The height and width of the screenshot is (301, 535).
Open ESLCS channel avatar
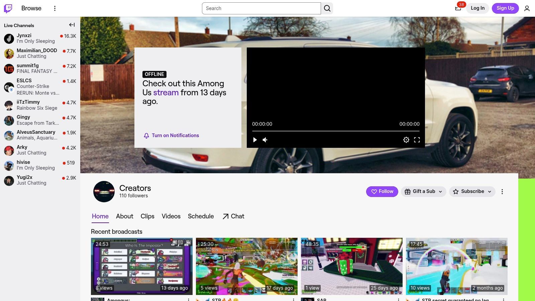point(9,87)
